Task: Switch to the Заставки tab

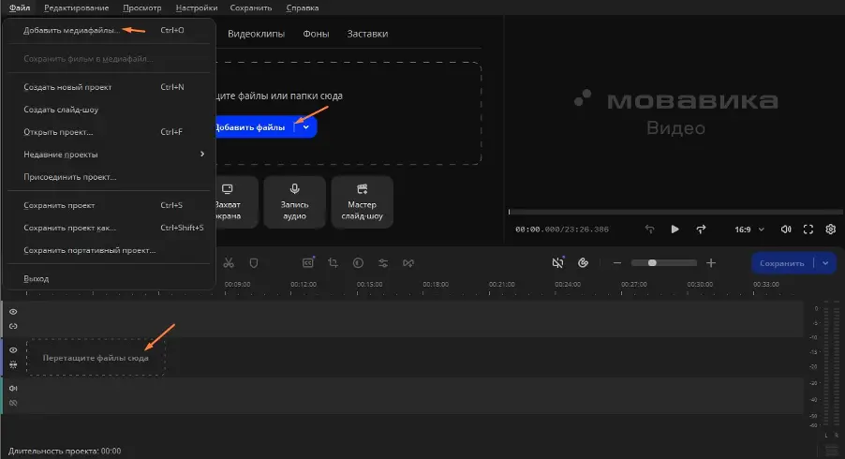Action: click(367, 34)
